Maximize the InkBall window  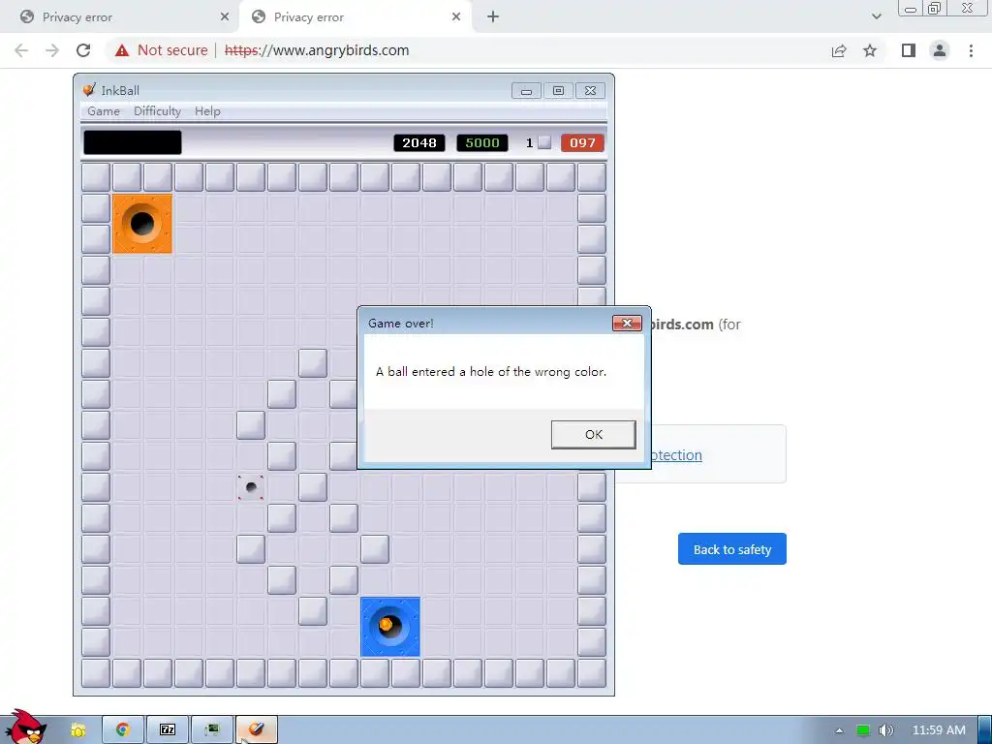pyautogui.click(x=558, y=90)
